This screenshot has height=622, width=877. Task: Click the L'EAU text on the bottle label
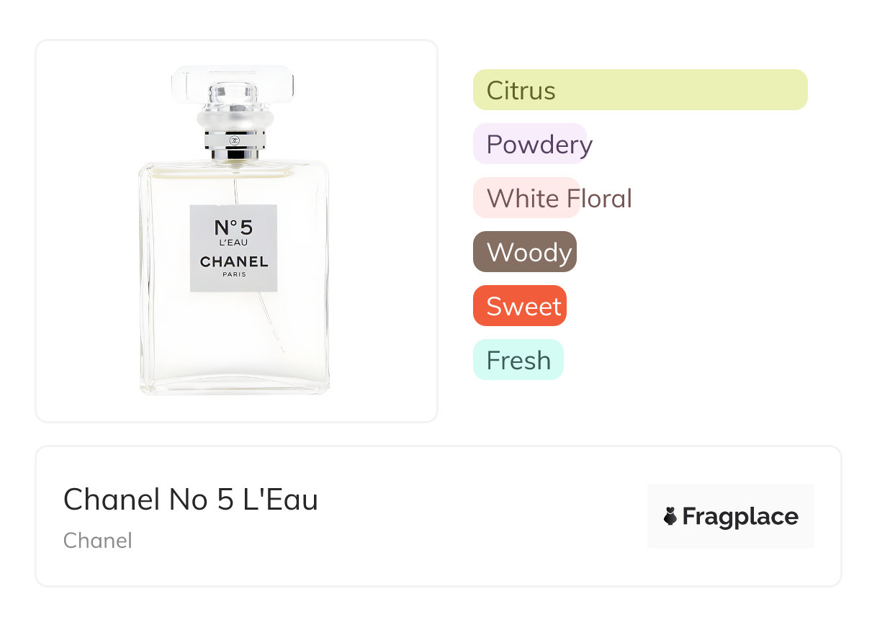pos(233,243)
